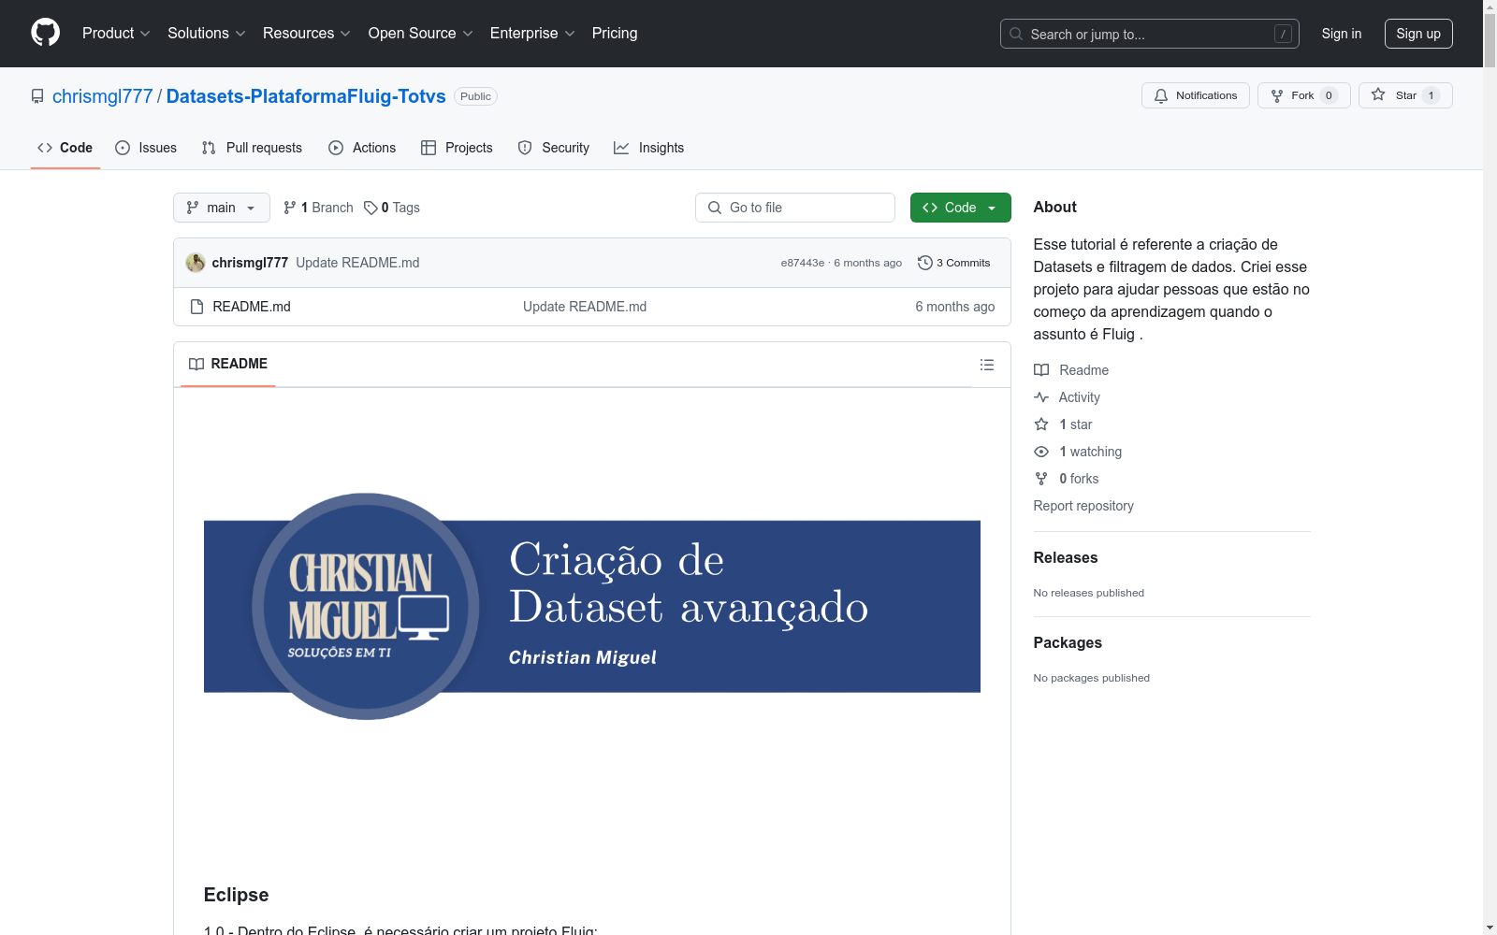1497x935 pixels.
Task: Open chrismgl777 commit author link
Action: [x=250, y=263]
